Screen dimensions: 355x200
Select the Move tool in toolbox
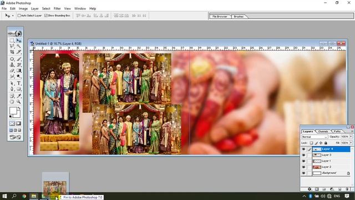tap(19, 41)
